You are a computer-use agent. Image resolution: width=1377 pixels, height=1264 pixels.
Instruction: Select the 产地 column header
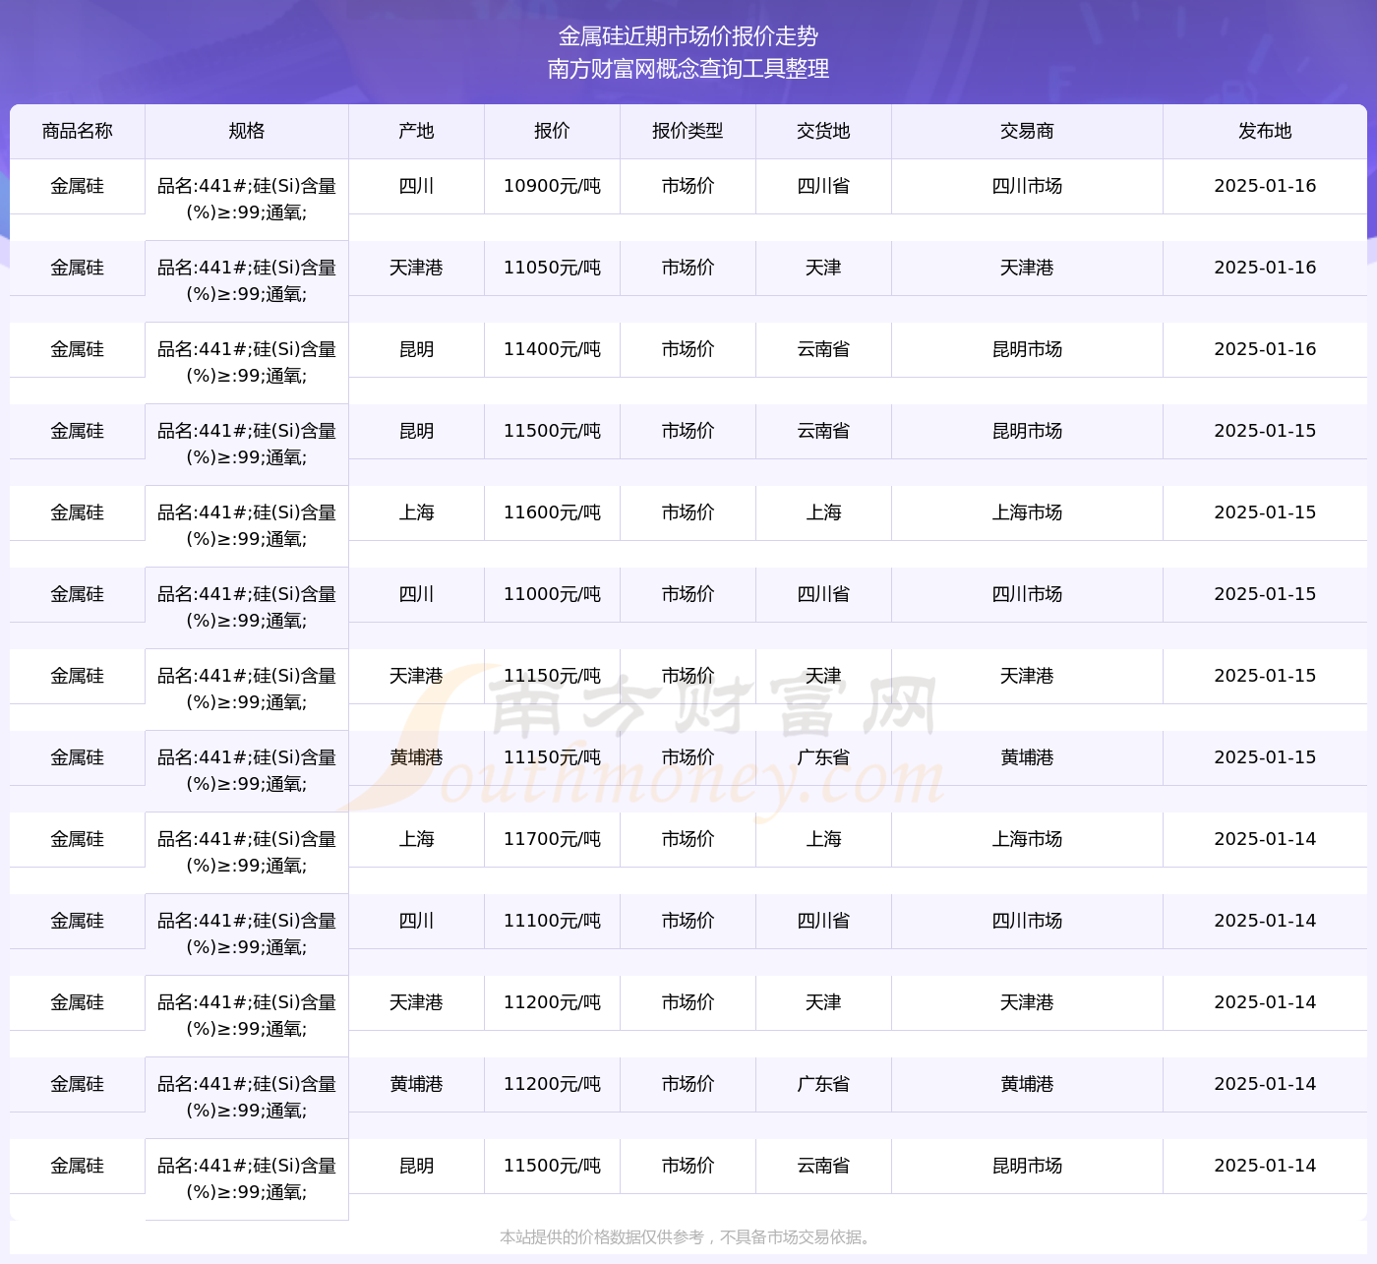(417, 131)
